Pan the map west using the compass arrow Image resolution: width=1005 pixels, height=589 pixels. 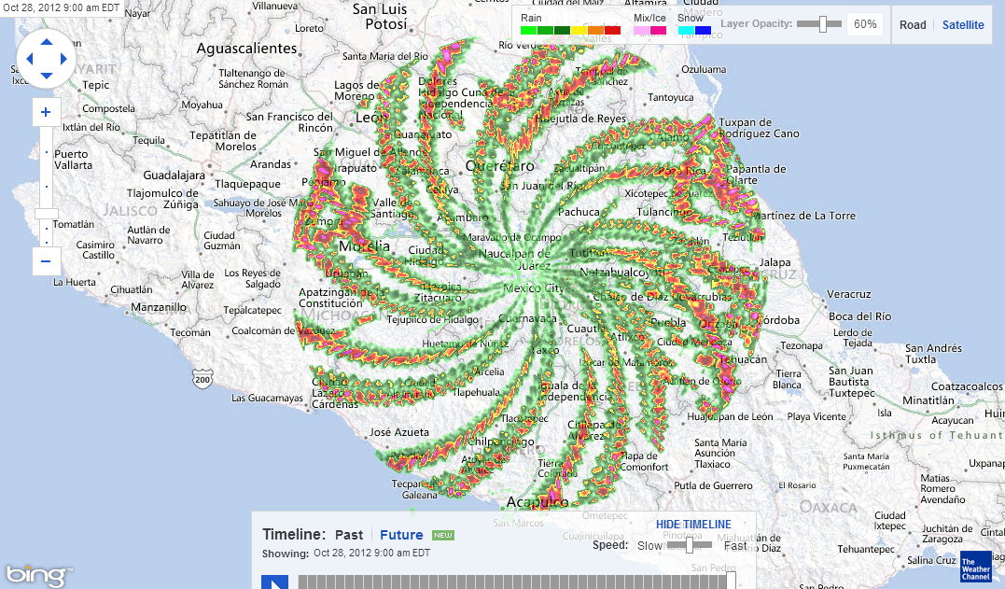pos(30,58)
